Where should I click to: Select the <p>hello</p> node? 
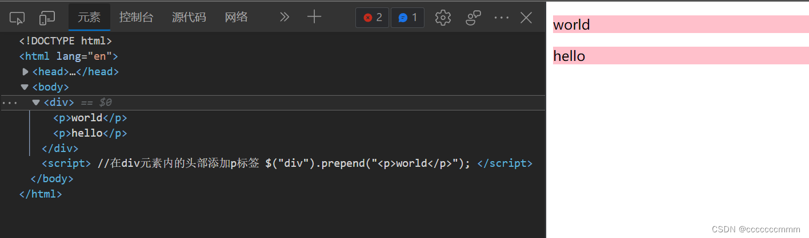pyautogui.click(x=90, y=133)
